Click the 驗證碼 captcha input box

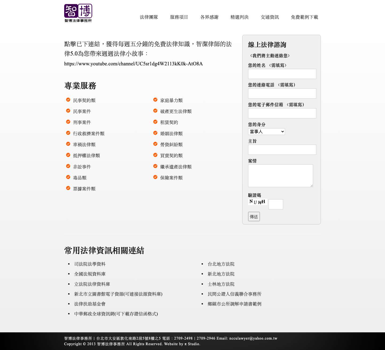point(275,204)
